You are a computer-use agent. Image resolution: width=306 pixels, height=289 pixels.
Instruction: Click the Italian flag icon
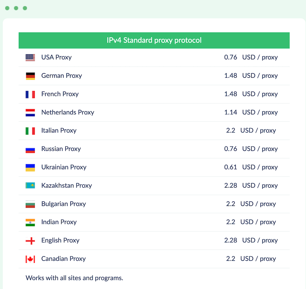pyautogui.click(x=30, y=131)
